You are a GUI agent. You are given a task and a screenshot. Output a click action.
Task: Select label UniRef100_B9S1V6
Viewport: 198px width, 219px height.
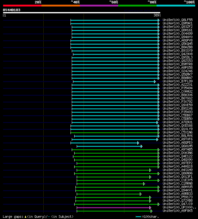point(178,108)
